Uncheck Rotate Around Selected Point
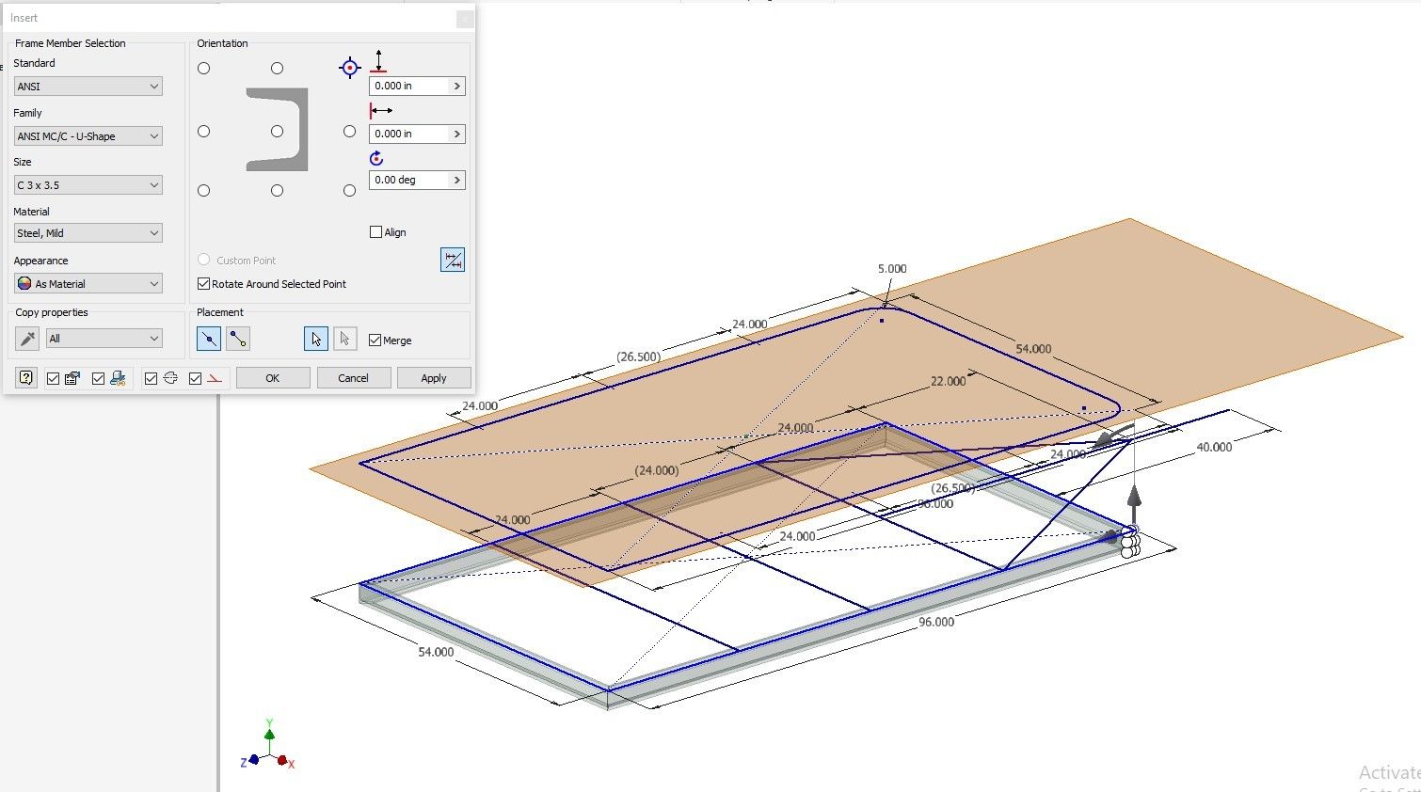This screenshot has width=1421, height=792. [x=203, y=283]
